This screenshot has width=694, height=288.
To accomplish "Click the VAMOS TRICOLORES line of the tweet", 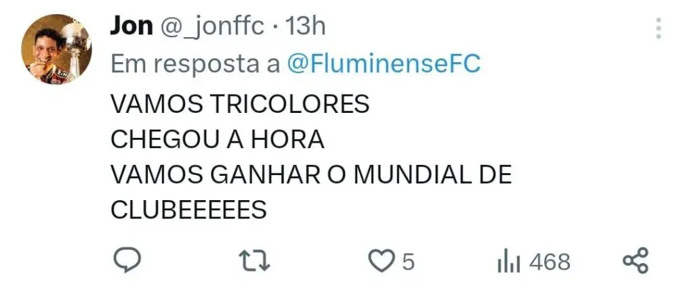I will pos(239,105).
